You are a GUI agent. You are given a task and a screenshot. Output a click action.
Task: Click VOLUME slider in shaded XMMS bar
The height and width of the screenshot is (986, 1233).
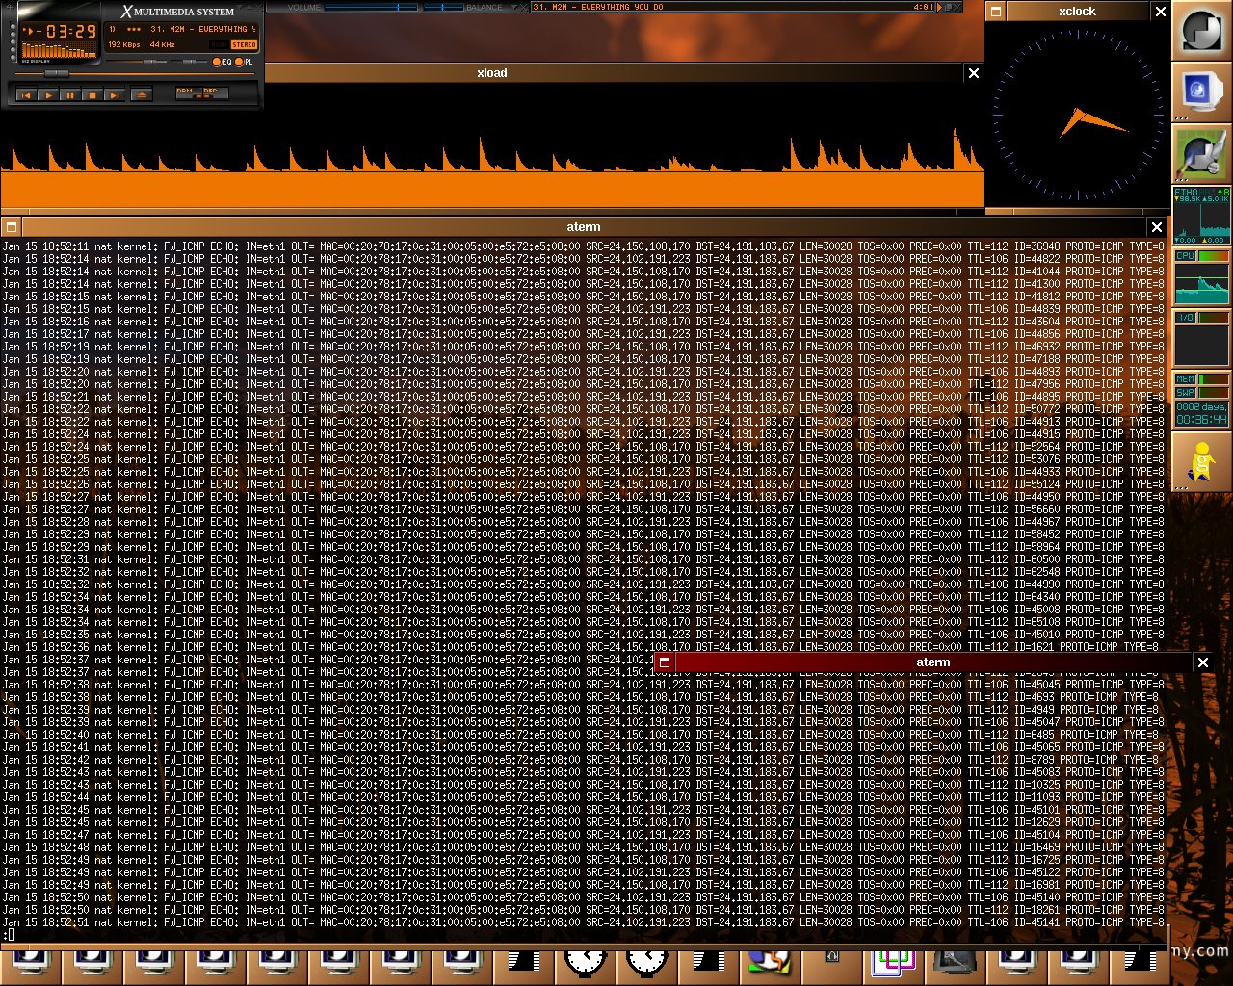(371, 7)
